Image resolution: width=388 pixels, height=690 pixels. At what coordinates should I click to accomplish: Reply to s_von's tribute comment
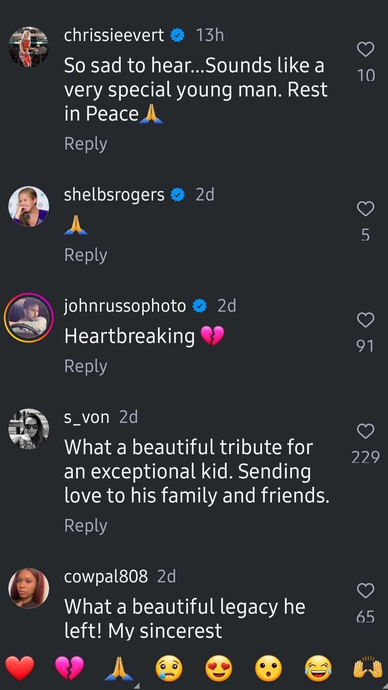point(86,525)
